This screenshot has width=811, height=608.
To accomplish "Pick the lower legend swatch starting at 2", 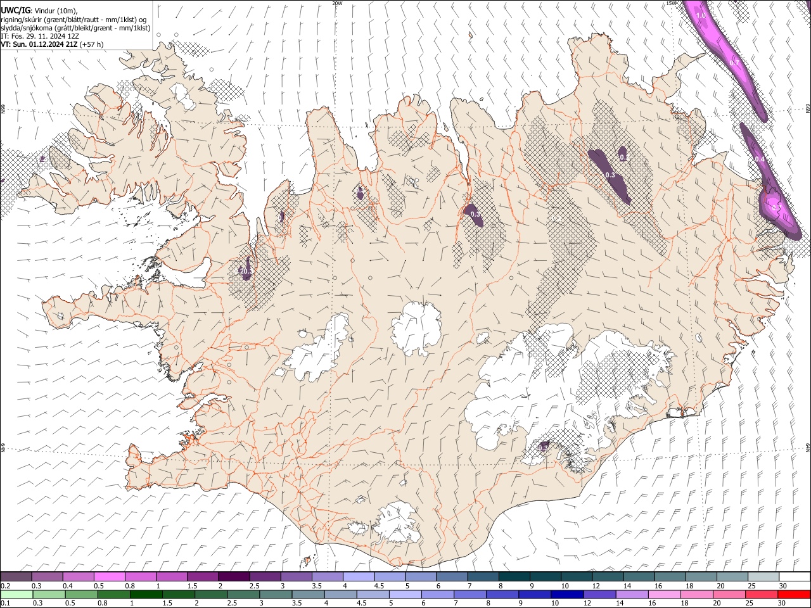I will pyautogui.click(x=211, y=594).
